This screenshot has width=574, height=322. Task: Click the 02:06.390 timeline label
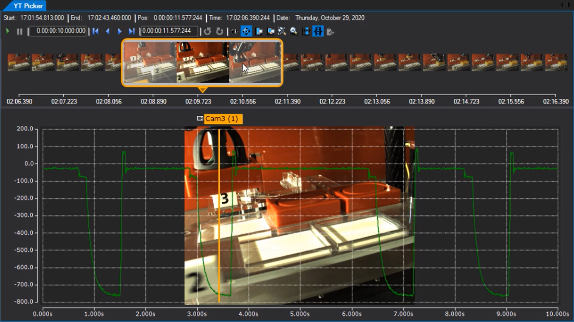click(19, 102)
